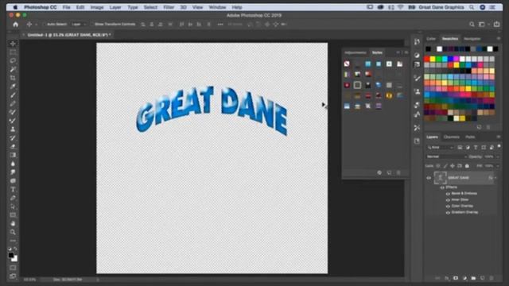Screen dimensions: 509x286
Task: Open the layer blend mode Normal dropdown
Action: click(x=447, y=157)
